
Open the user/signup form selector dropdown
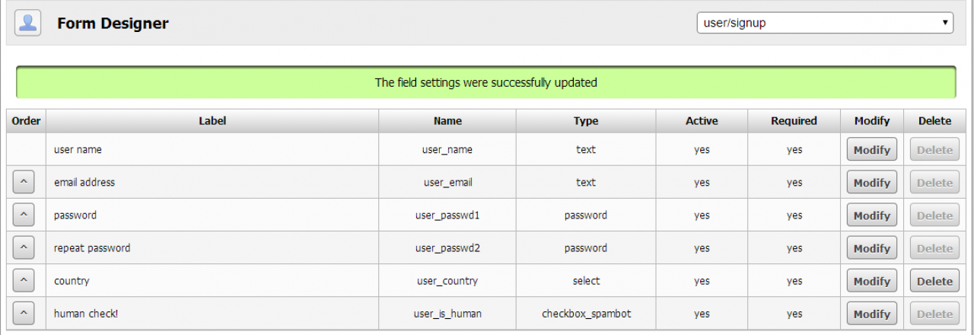click(x=825, y=23)
